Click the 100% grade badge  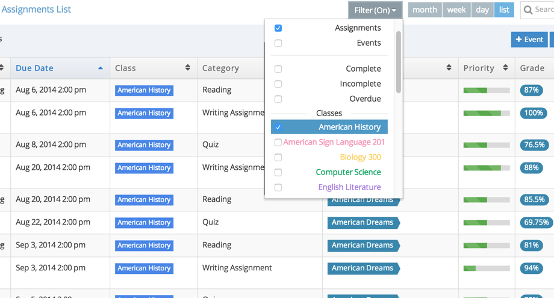click(x=533, y=113)
